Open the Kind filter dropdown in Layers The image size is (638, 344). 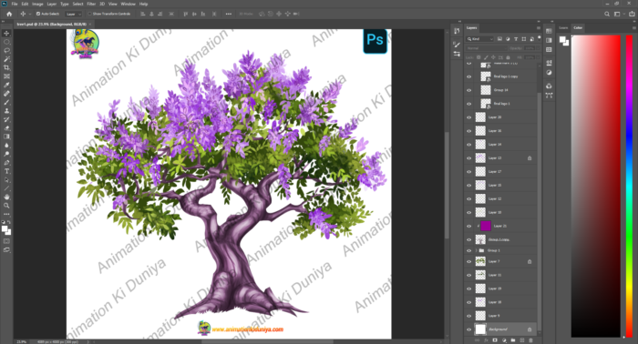click(x=480, y=39)
